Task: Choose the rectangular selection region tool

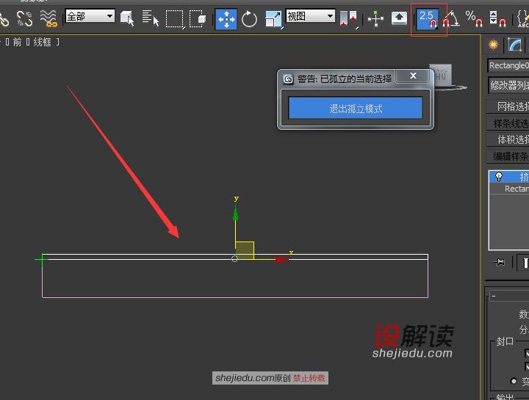Action: point(174,19)
